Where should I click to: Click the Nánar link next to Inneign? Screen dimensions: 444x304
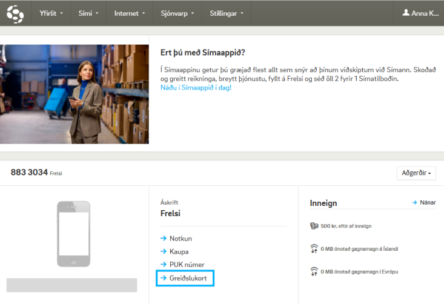point(428,202)
